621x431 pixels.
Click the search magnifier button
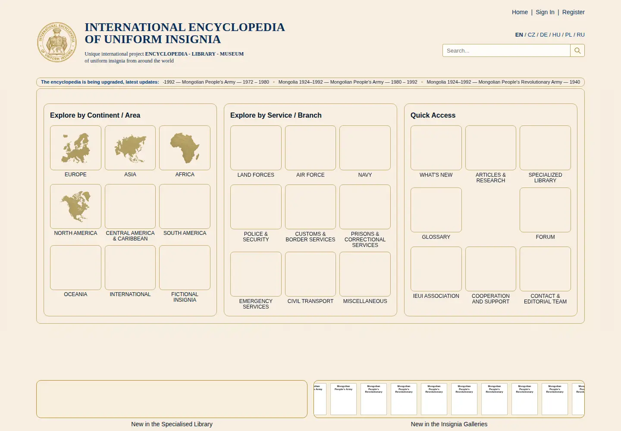577,50
